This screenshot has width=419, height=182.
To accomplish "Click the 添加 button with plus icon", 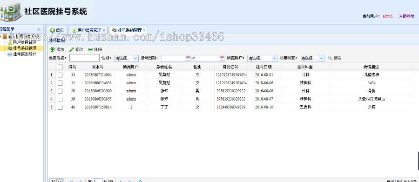I will click(57, 49).
